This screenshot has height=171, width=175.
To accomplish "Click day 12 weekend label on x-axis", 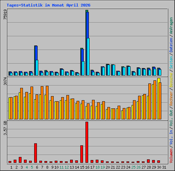I will pyautogui.click(x=67, y=167).
